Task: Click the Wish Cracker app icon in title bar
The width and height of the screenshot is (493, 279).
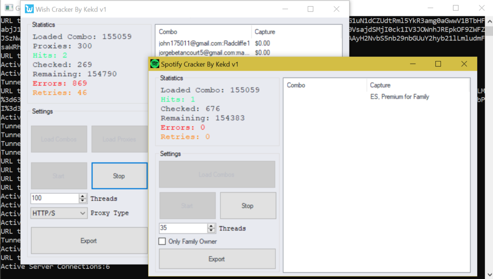Action: click(29, 9)
